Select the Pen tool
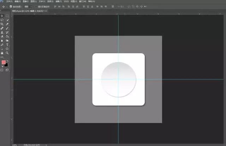 (2, 45)
